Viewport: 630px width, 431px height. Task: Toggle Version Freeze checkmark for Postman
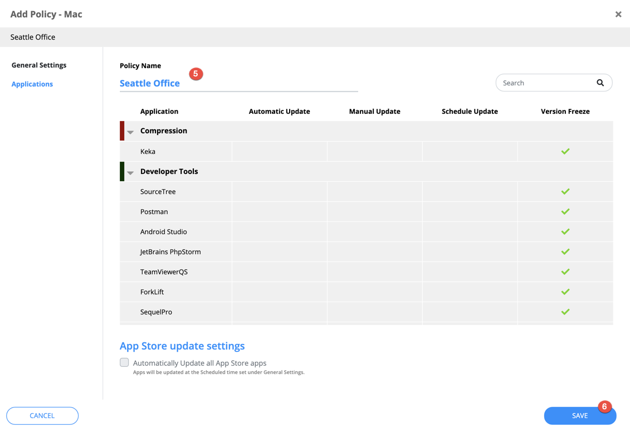click(x=565, y=211)
